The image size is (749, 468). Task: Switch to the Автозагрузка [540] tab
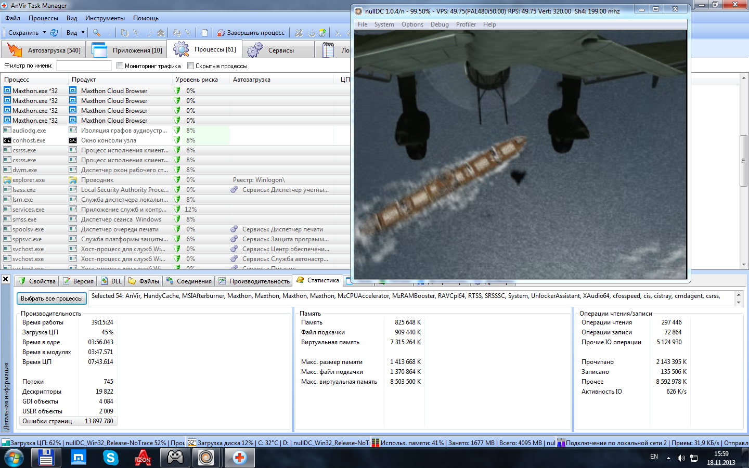[45, 50]
